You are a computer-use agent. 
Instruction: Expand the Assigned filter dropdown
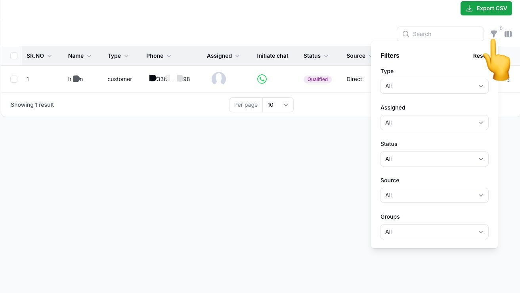[x=434, y=123]
